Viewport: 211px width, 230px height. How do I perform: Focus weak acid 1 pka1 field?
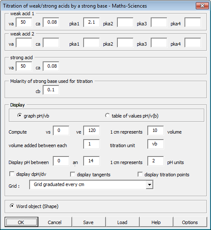pyautogui.click(x=92, y=22)
